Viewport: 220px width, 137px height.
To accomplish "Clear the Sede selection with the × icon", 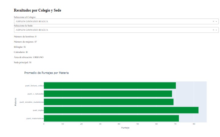I will 213,30.
